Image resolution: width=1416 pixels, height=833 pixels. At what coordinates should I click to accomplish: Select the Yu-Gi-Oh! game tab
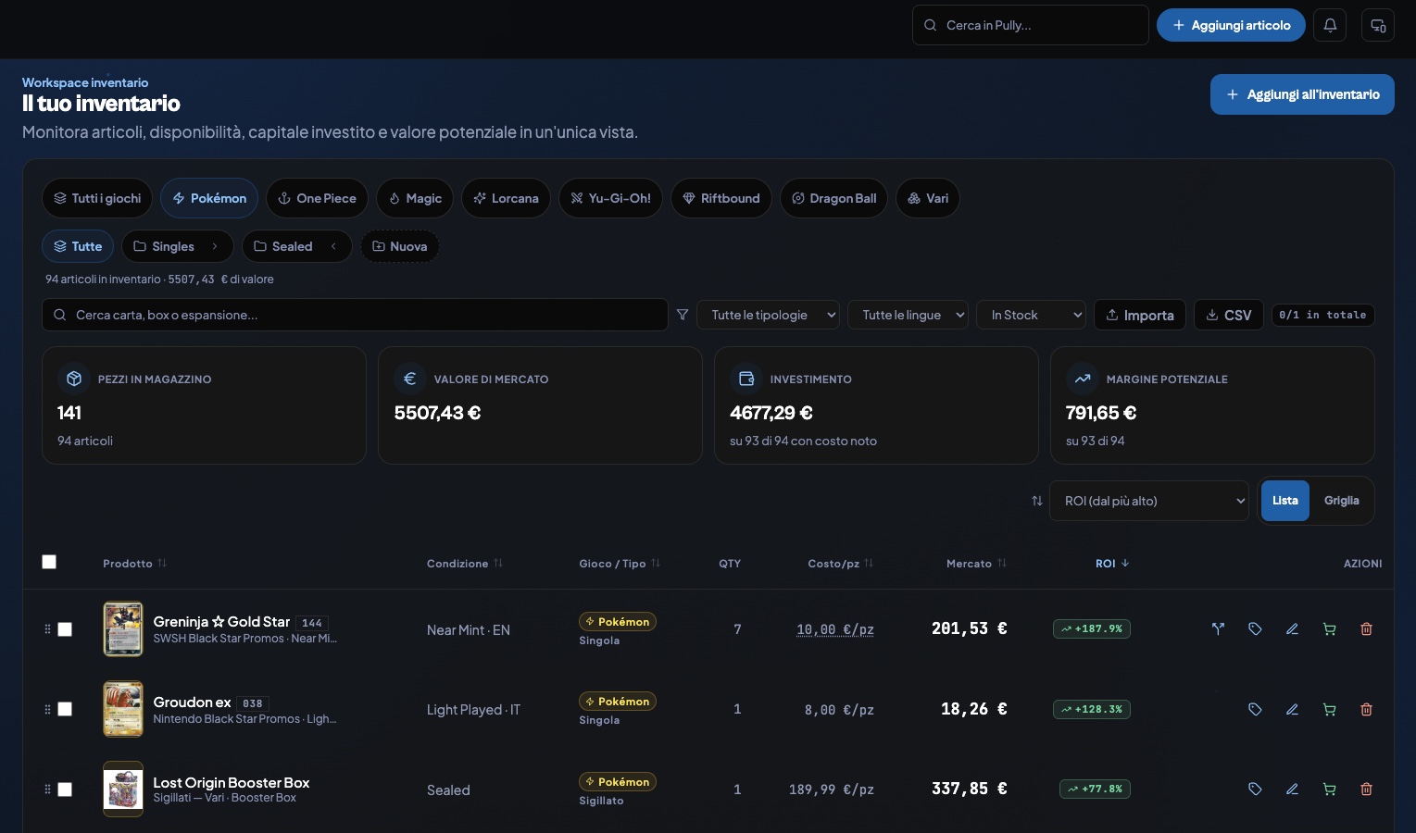click(610, 198)
